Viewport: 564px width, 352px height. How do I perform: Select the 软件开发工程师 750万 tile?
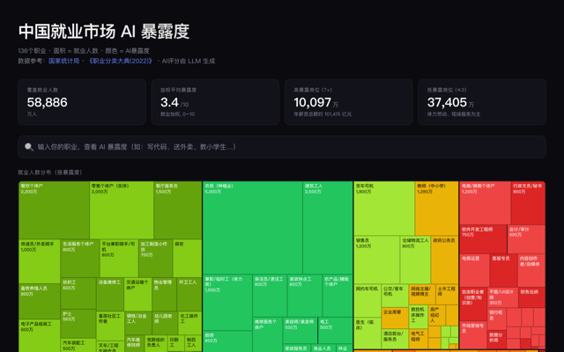(x=483, y=239)
